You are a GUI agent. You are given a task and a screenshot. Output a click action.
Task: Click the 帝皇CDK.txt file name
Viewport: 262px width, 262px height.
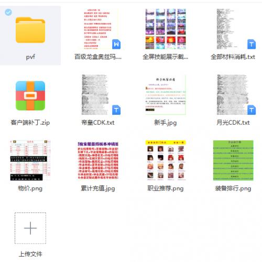[98, 123]
